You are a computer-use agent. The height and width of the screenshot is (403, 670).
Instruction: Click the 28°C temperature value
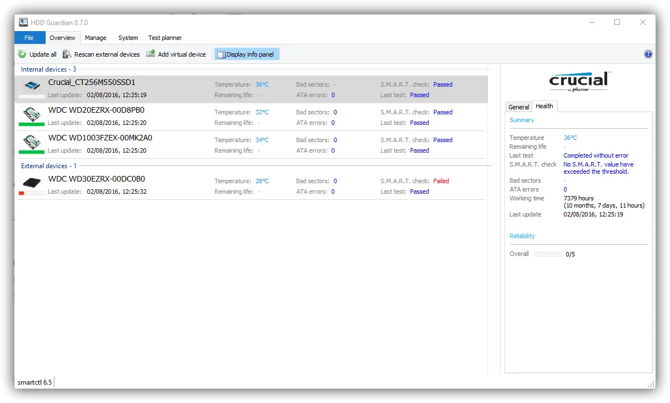point(262,181)
